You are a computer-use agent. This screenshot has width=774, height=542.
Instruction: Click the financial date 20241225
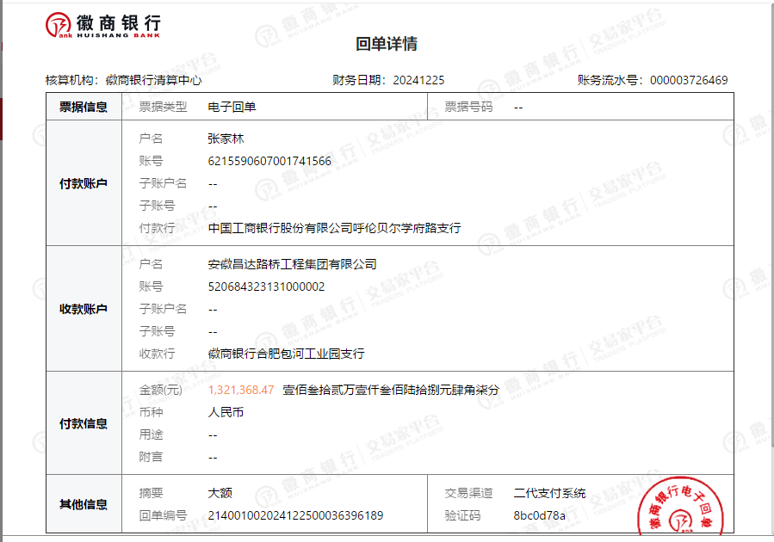pos(418,80)
